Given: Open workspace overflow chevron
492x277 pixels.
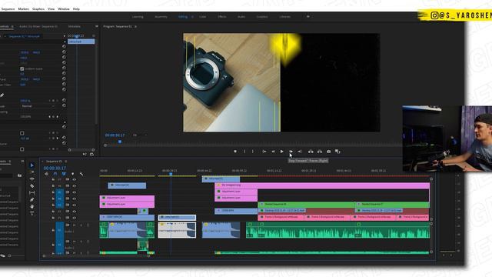Looking at the screenshot, I should tap(307, 16).
